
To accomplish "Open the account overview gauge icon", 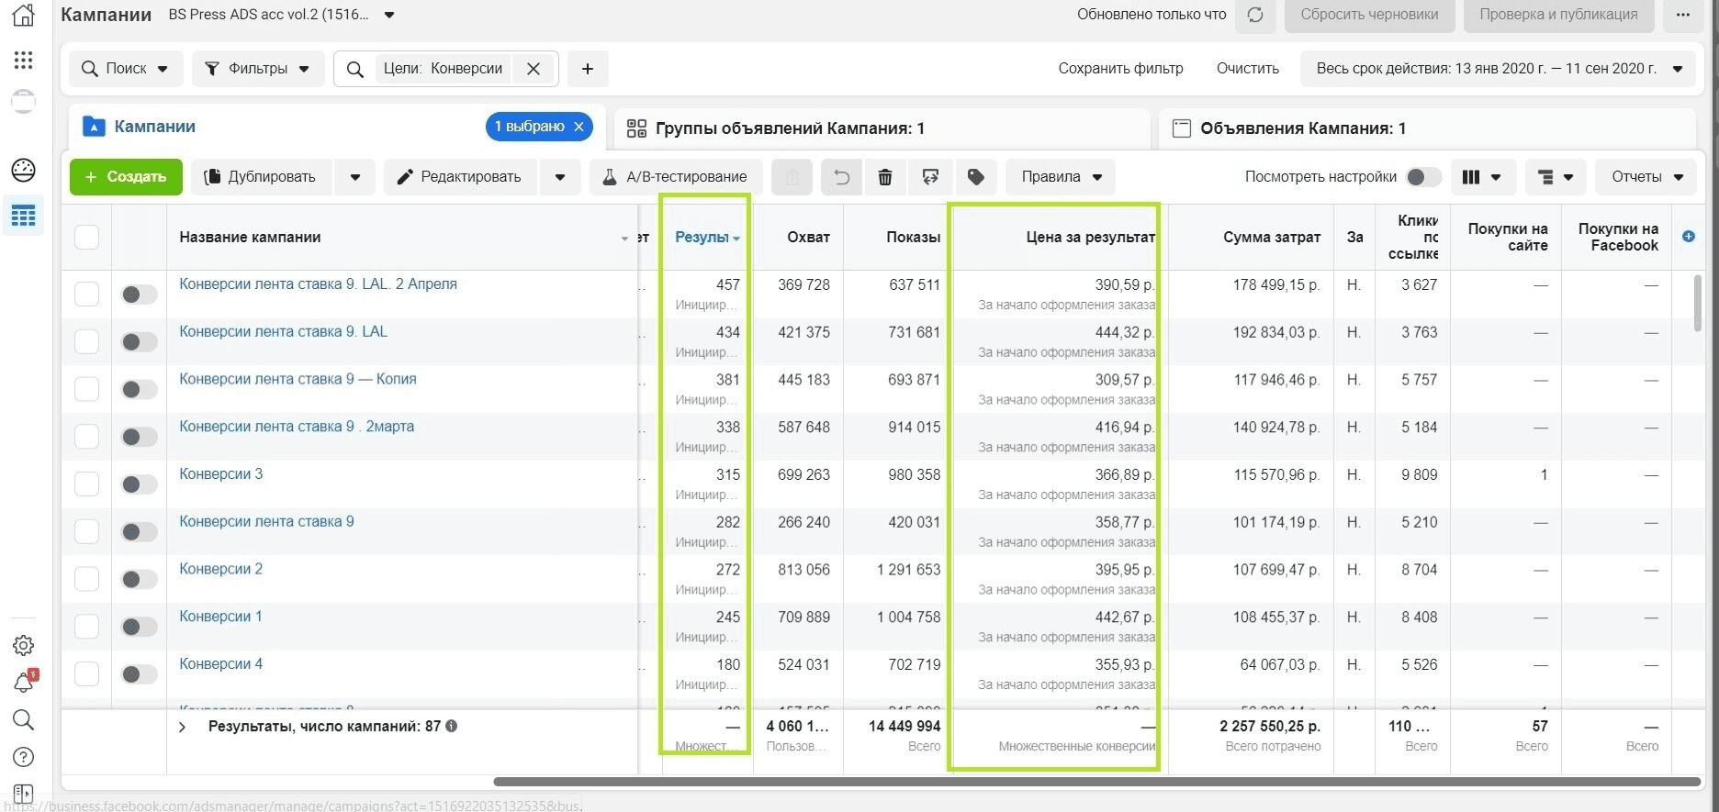I will pyautogui.click(x=23, y=170).
